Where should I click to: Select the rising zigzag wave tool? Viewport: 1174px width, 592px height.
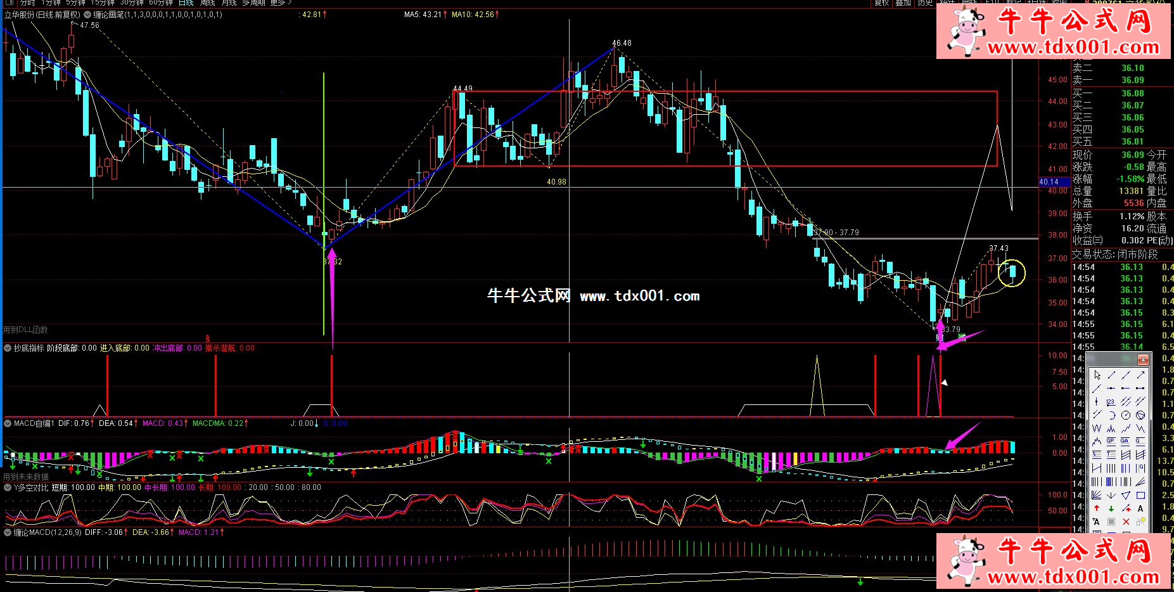coord(1126,428)
